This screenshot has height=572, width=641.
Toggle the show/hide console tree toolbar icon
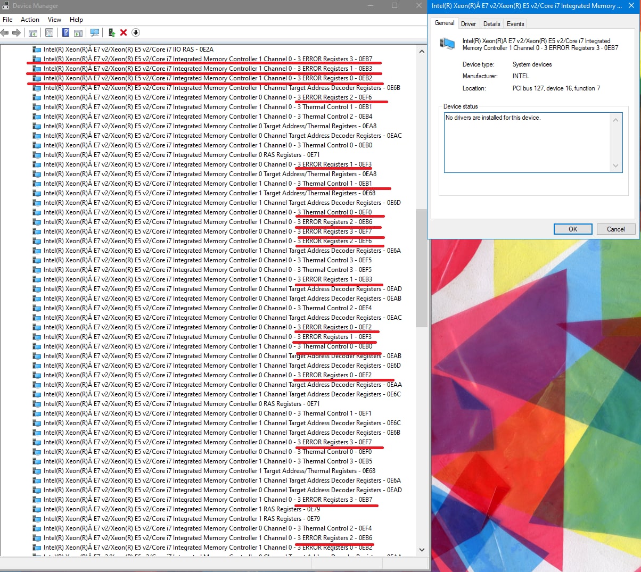[x=32, y=32]
